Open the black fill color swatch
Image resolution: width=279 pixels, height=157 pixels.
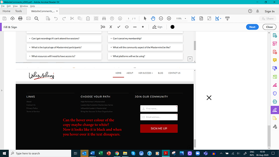pyautogui.click(x=172, y=27)
